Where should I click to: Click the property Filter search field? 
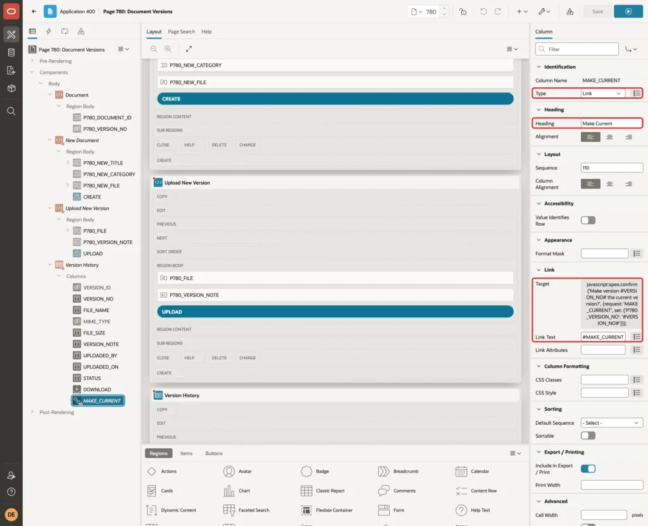point(577,49)
